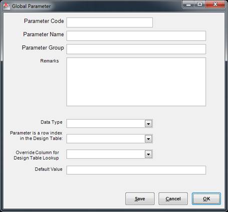Click the Save button
Viewport: 228px width, 212px height.
click(140, 198)
